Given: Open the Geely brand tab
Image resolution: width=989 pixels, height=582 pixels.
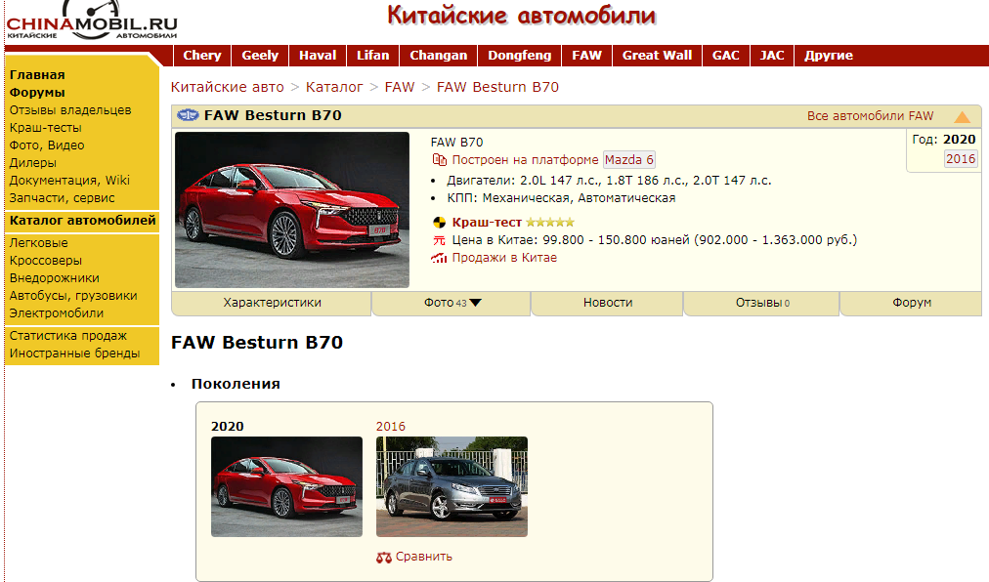Looking at the screenshot, I should (260, 56).
